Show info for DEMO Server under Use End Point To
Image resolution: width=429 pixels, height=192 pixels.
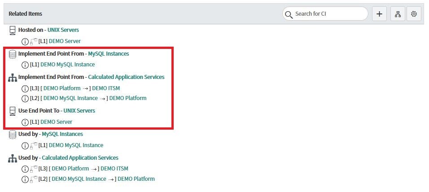click(25, 122)
